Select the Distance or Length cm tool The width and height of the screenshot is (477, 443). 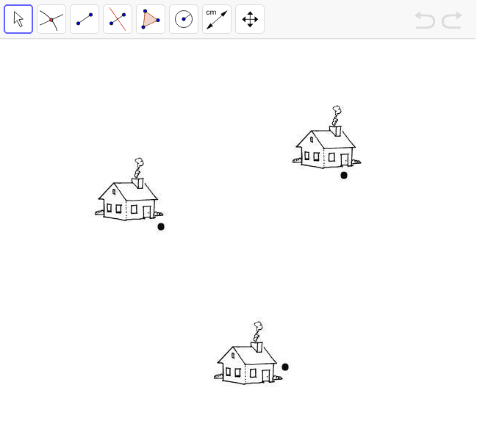217,19
